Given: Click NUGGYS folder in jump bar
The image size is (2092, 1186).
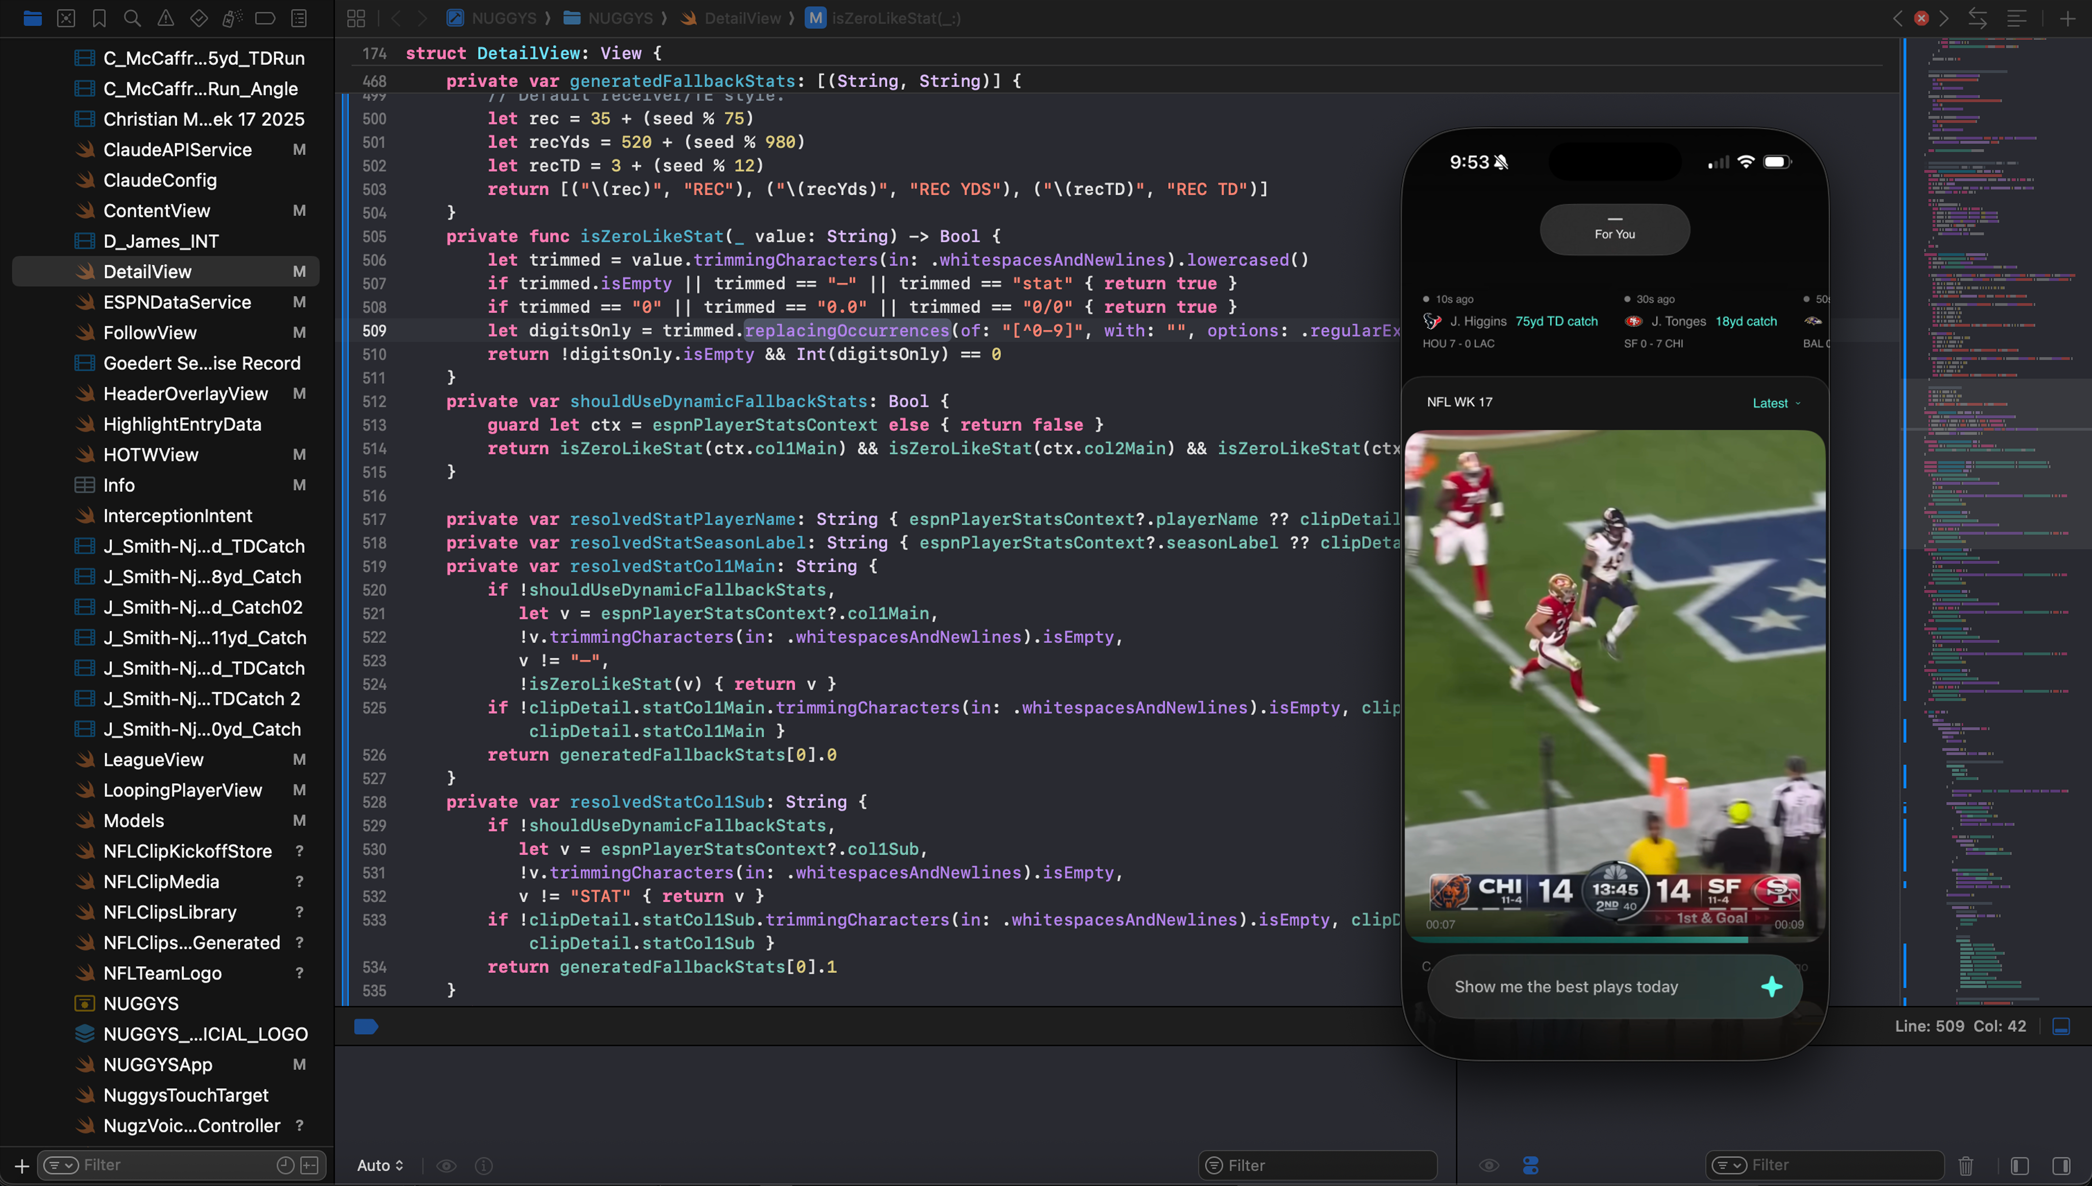Looking at the screenshot, I should click(608, 18).
